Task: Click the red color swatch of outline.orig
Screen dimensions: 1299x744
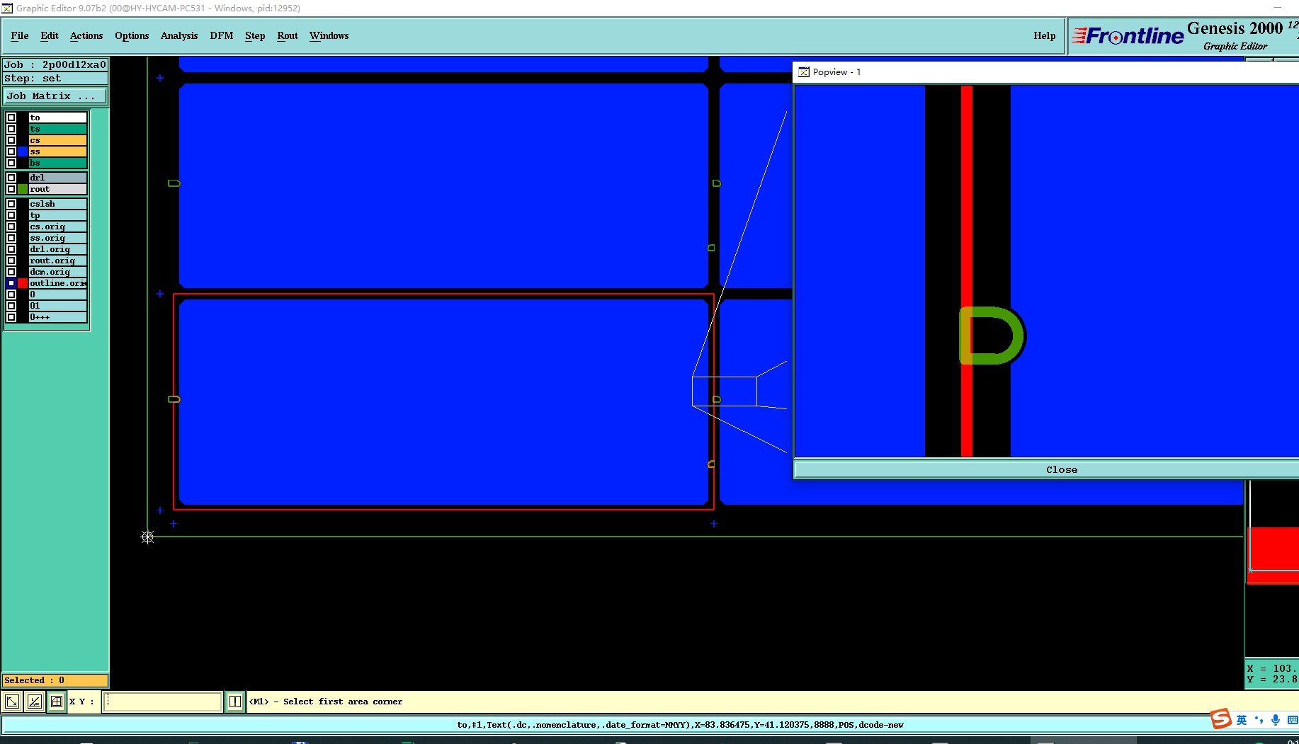Action: point(23,283)
